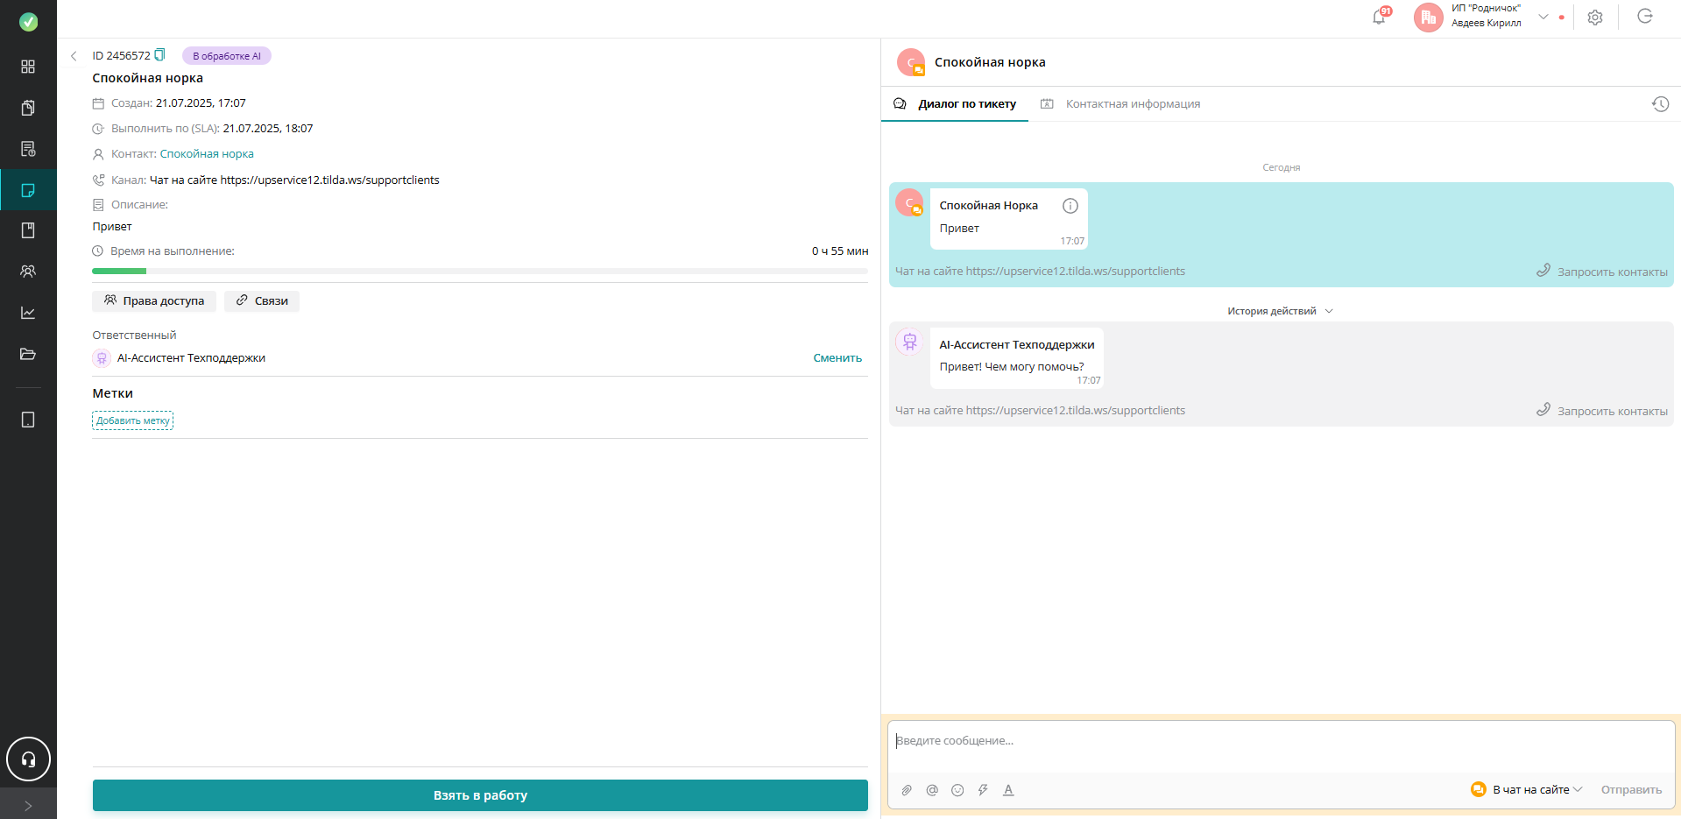The image size is (1681, 819).
Task: Open the В чат на сайте channel dropdown
Action: (x=1527, y=789)
